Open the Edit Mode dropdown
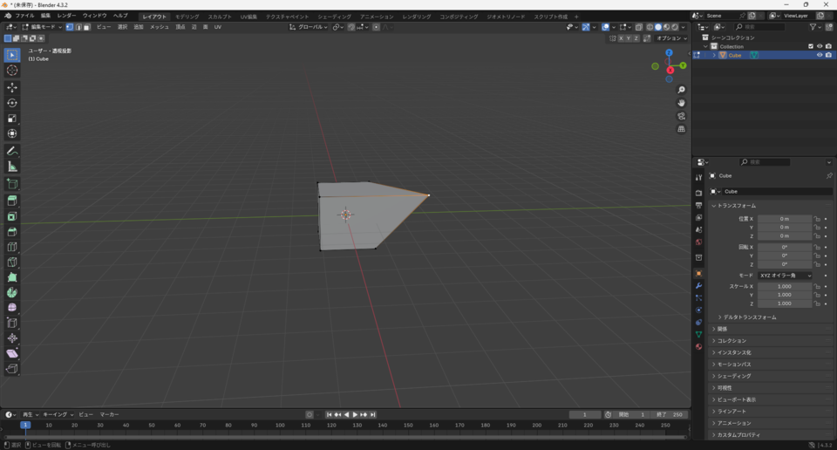The image size is (837, 450). point(42,27)
